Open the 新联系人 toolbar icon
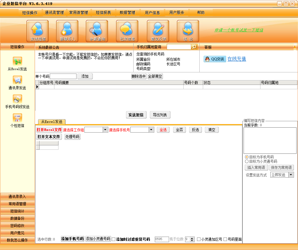298x250 pixels. coord(67,31)
